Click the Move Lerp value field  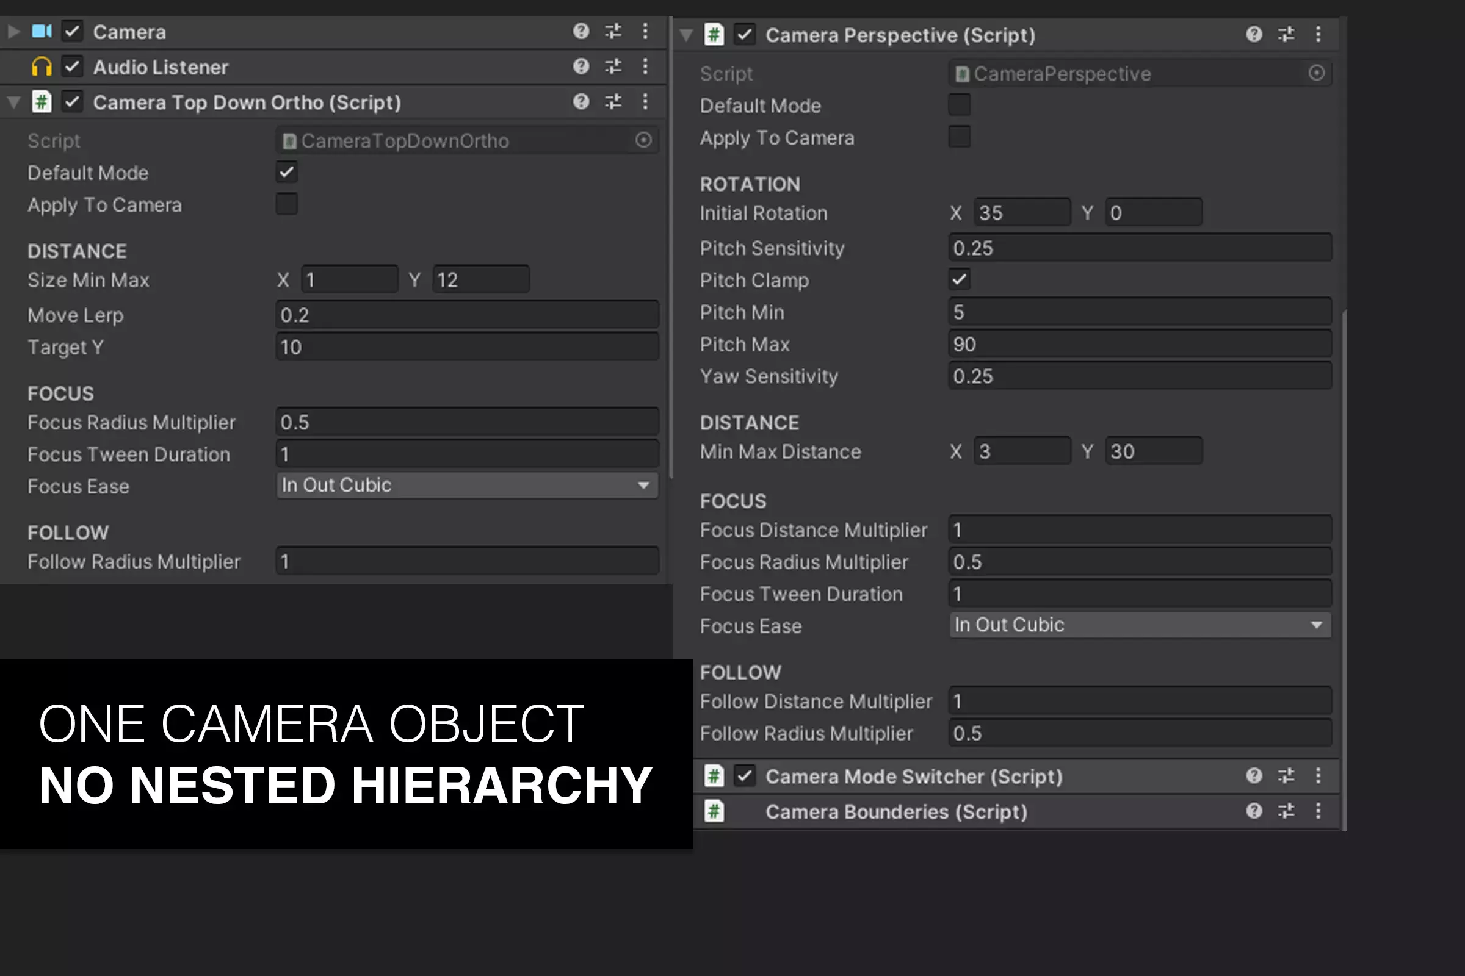point(466,315)
